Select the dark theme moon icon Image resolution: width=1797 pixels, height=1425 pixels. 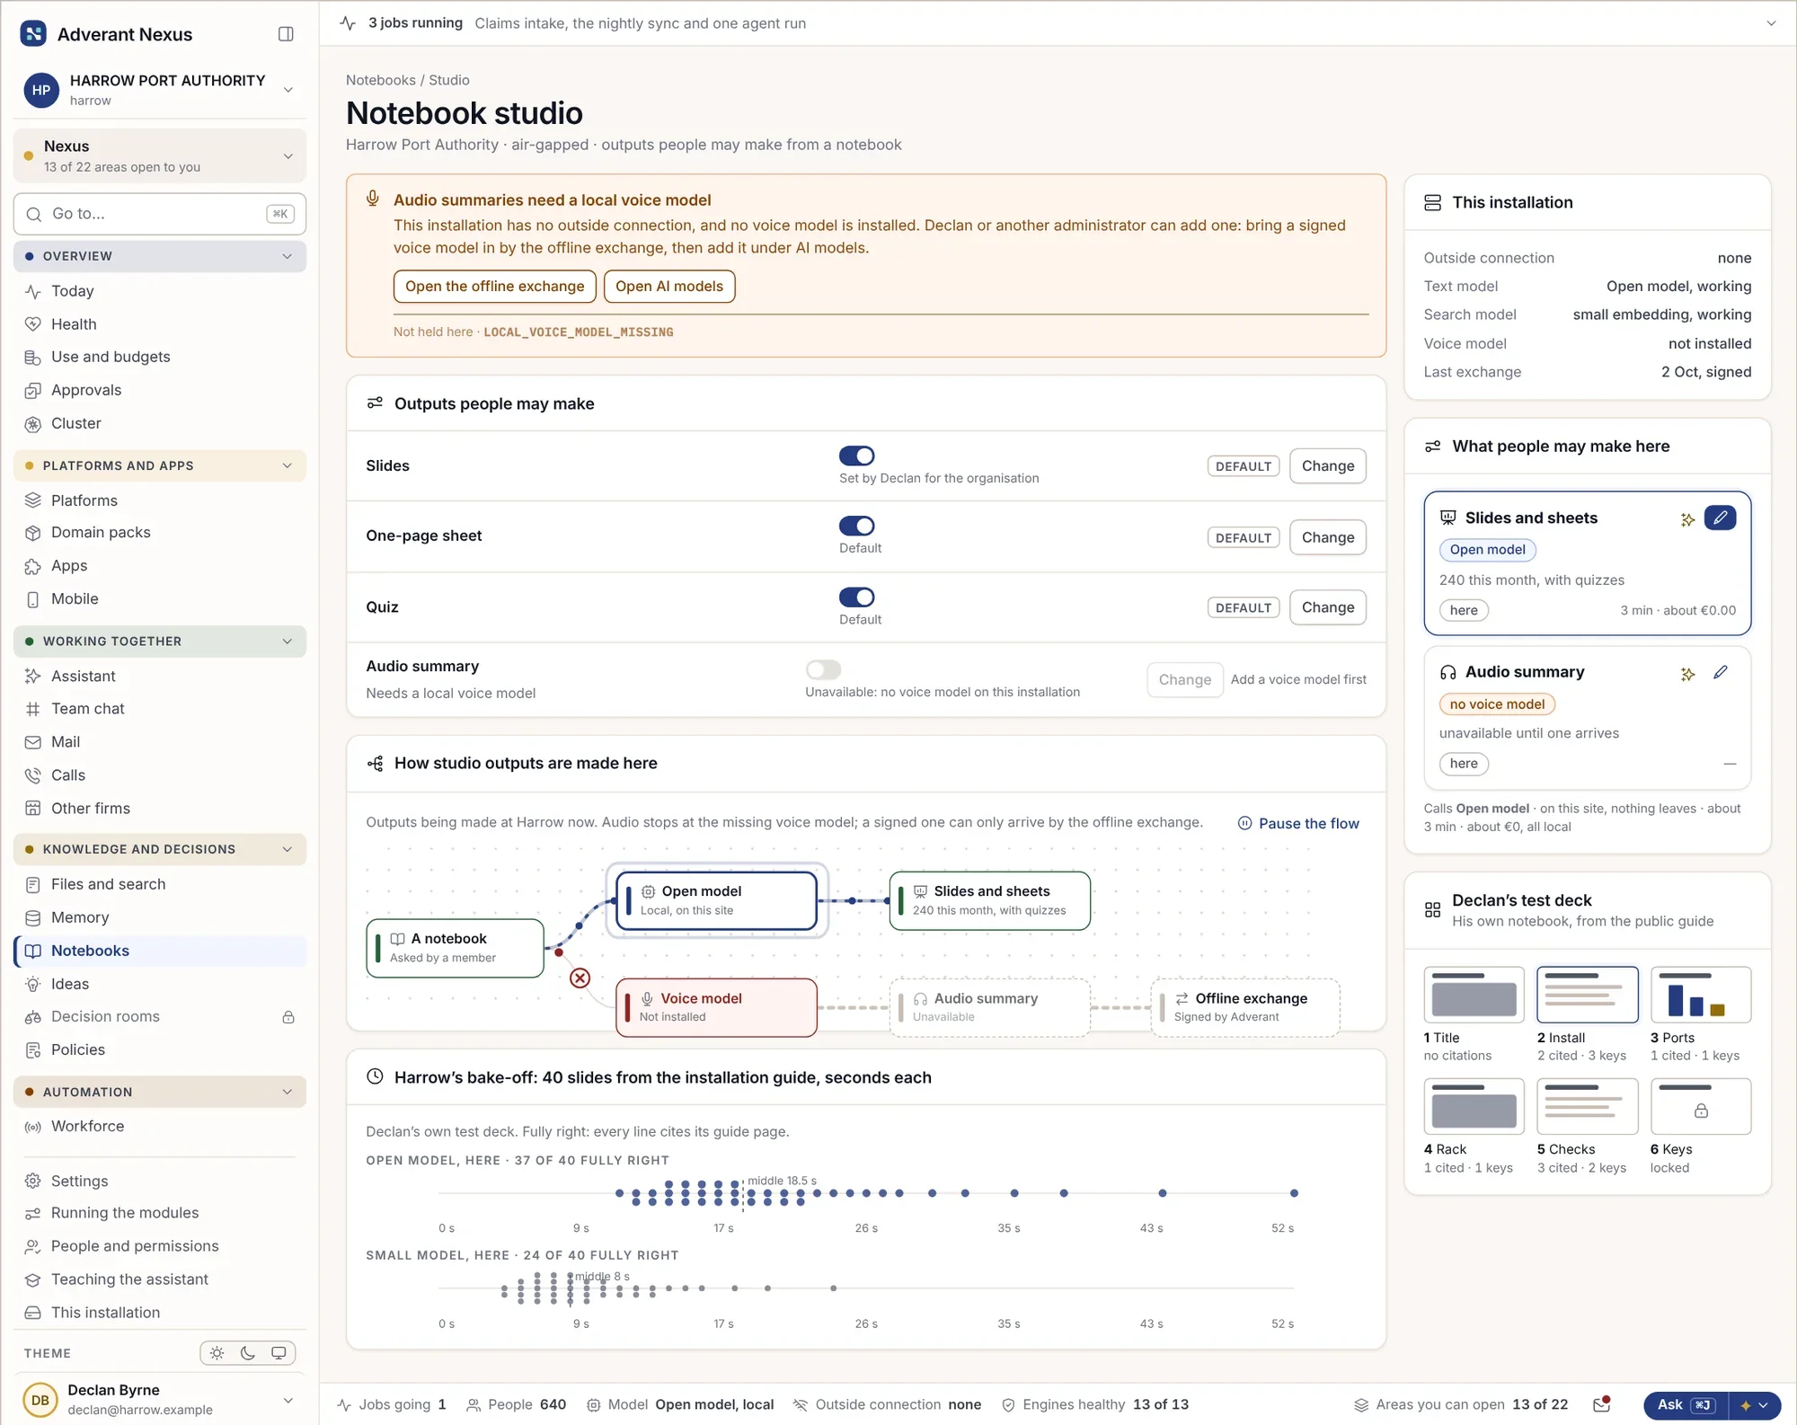(248, 1353)
